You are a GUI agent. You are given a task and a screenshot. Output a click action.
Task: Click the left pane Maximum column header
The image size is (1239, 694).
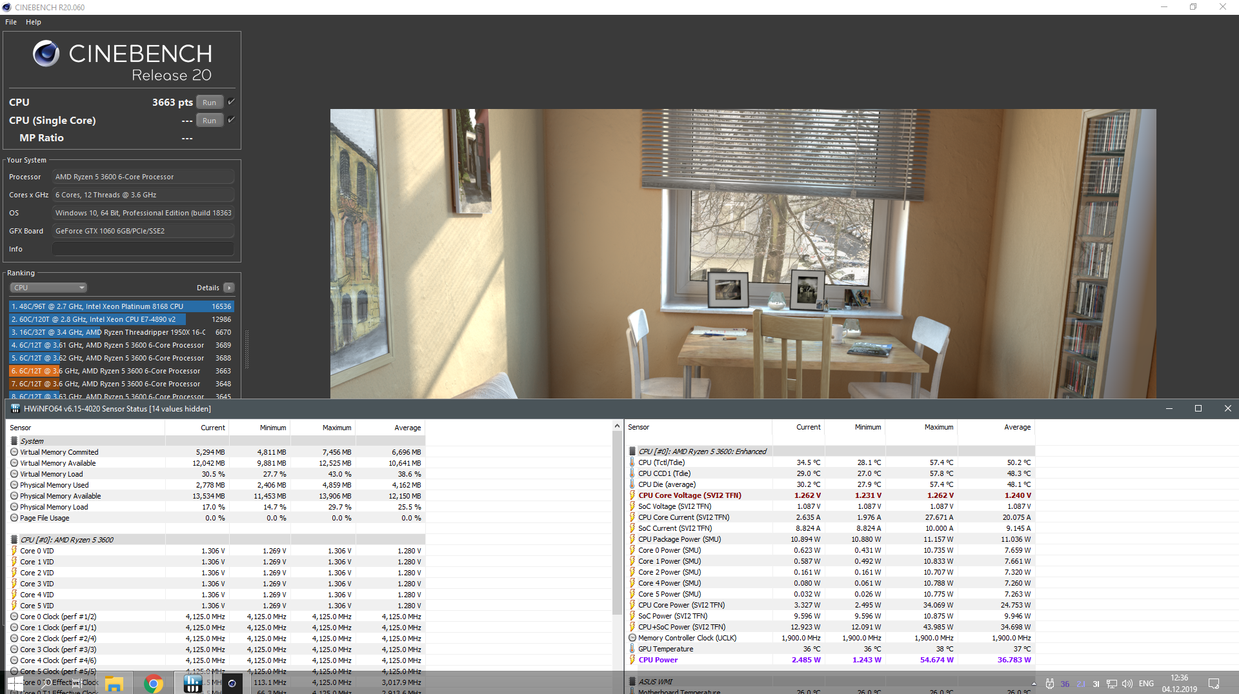(x=323, y=428)
